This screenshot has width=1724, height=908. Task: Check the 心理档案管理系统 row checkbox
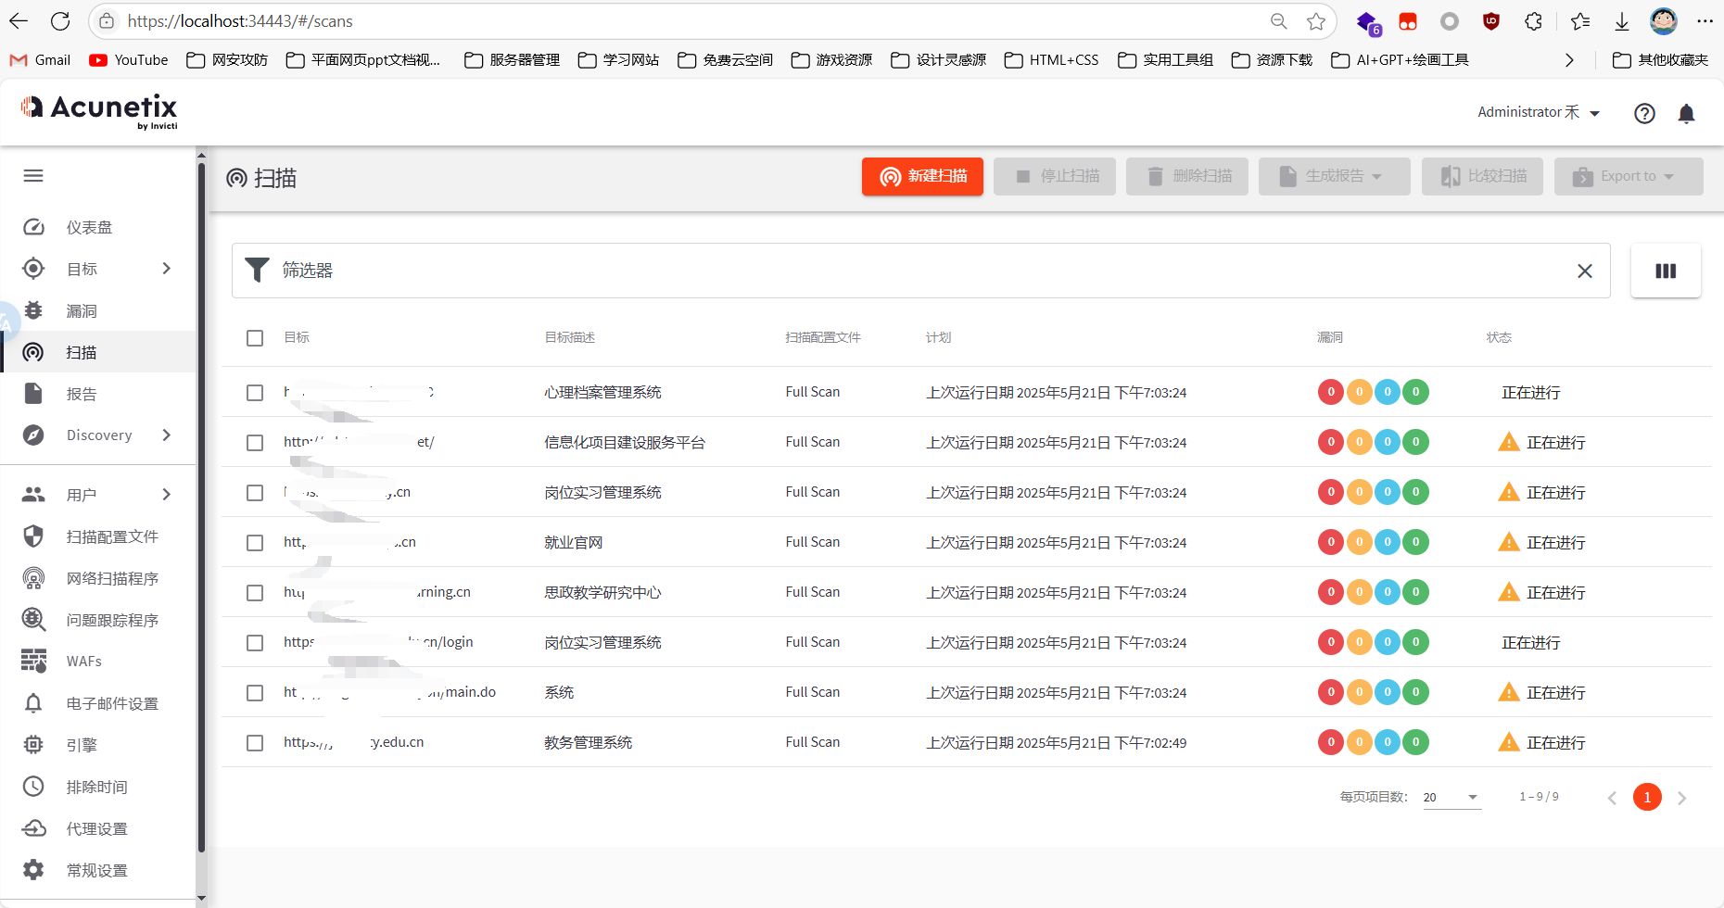[255, 393]
